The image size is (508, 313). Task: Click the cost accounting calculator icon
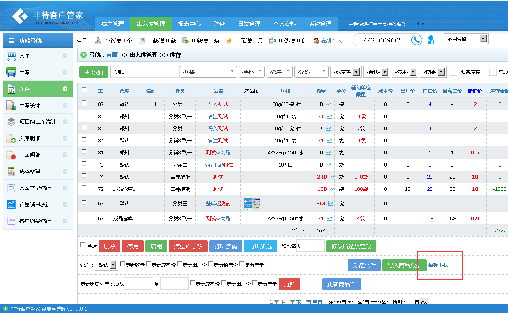click(11, 171)
